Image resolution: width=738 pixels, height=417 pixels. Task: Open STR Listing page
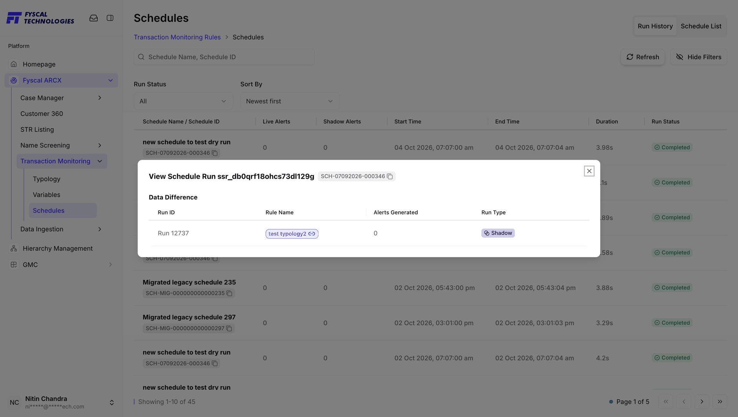(x=37, y=130)
